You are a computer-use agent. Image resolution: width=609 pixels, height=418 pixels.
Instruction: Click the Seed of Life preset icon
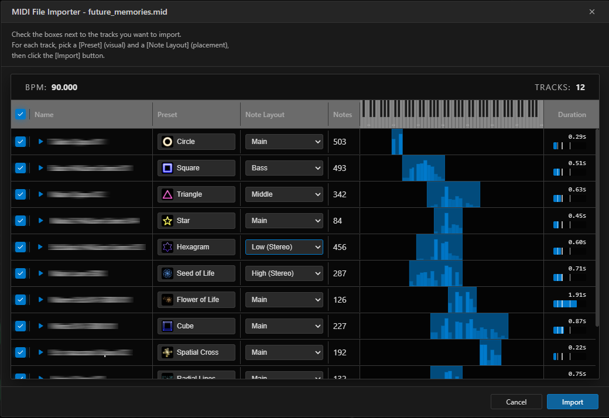pyautogui.click(x=167, y=273)
